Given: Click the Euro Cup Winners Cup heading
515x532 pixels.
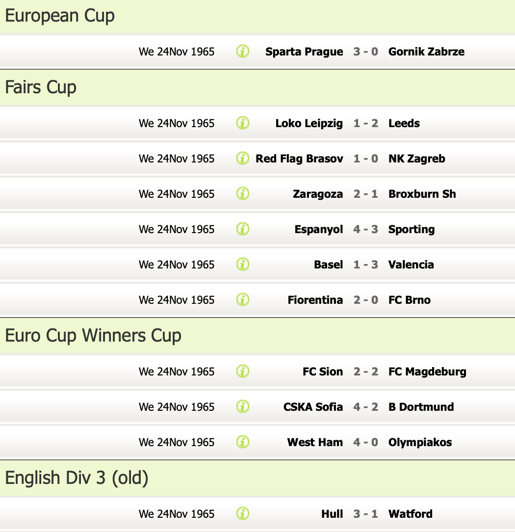Looking at the screenshot, I should point(93,336).
